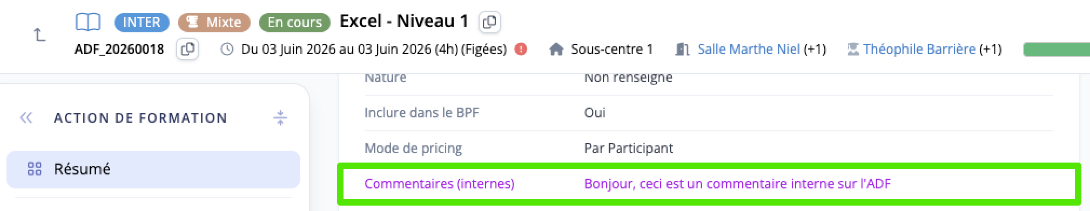Click the red warning icon beside dates
The height and width of the screenshot is (211, 1090).
(521, 50)
